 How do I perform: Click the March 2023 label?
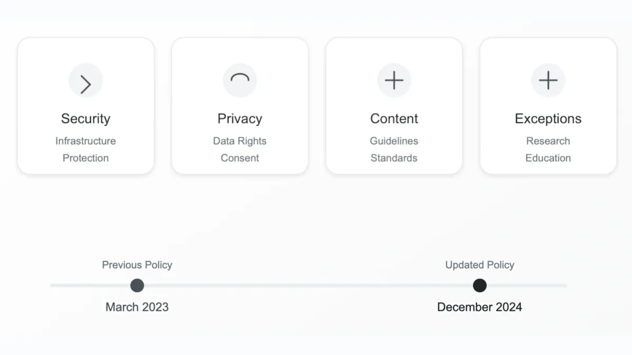pyautogui.click(x=136, y=307)
